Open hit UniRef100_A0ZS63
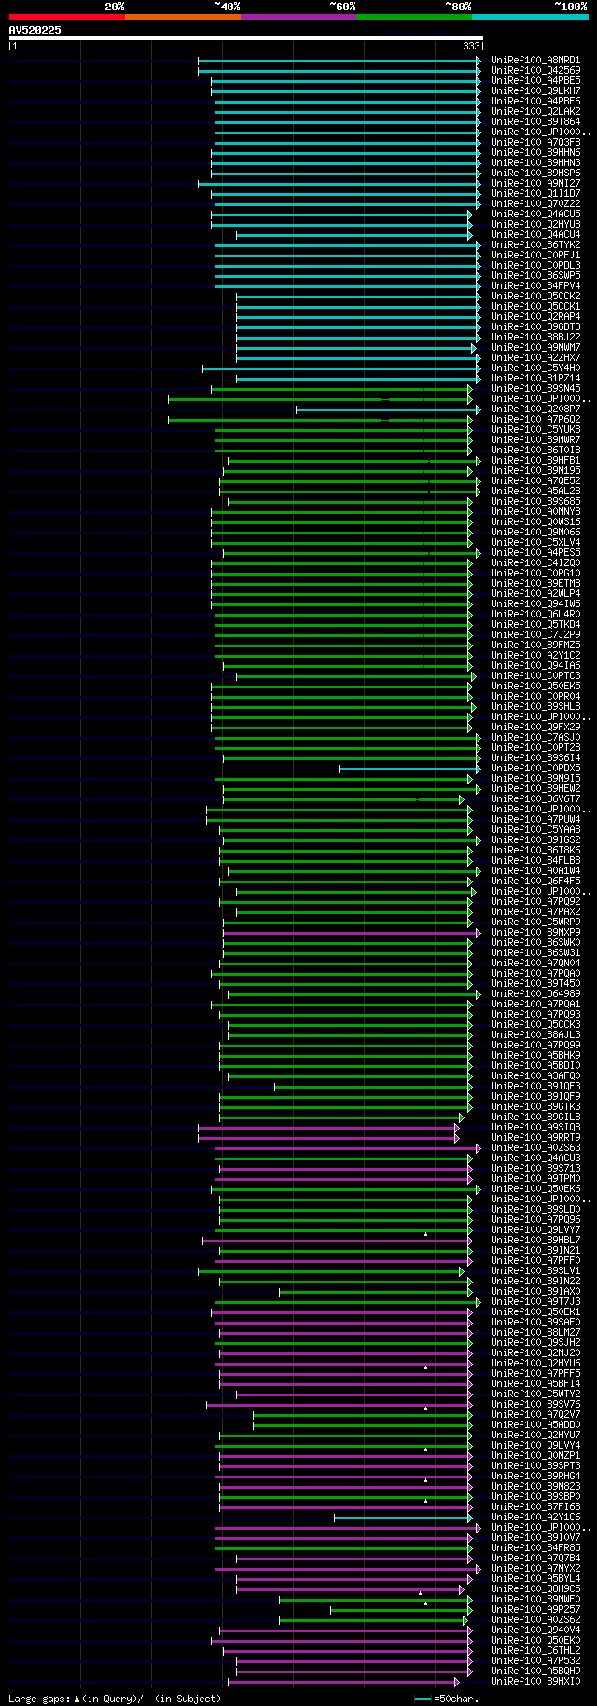Image resolution: width=597 pixels, height=1706 pixels. (535, 1148)
